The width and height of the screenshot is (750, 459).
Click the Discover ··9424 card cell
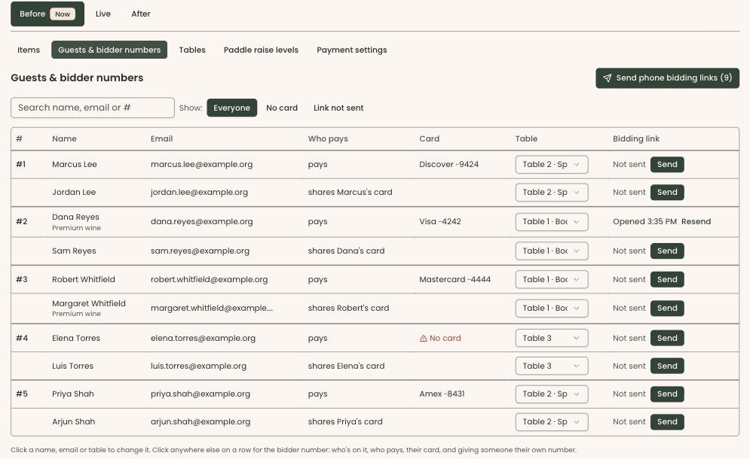point(449,164)
